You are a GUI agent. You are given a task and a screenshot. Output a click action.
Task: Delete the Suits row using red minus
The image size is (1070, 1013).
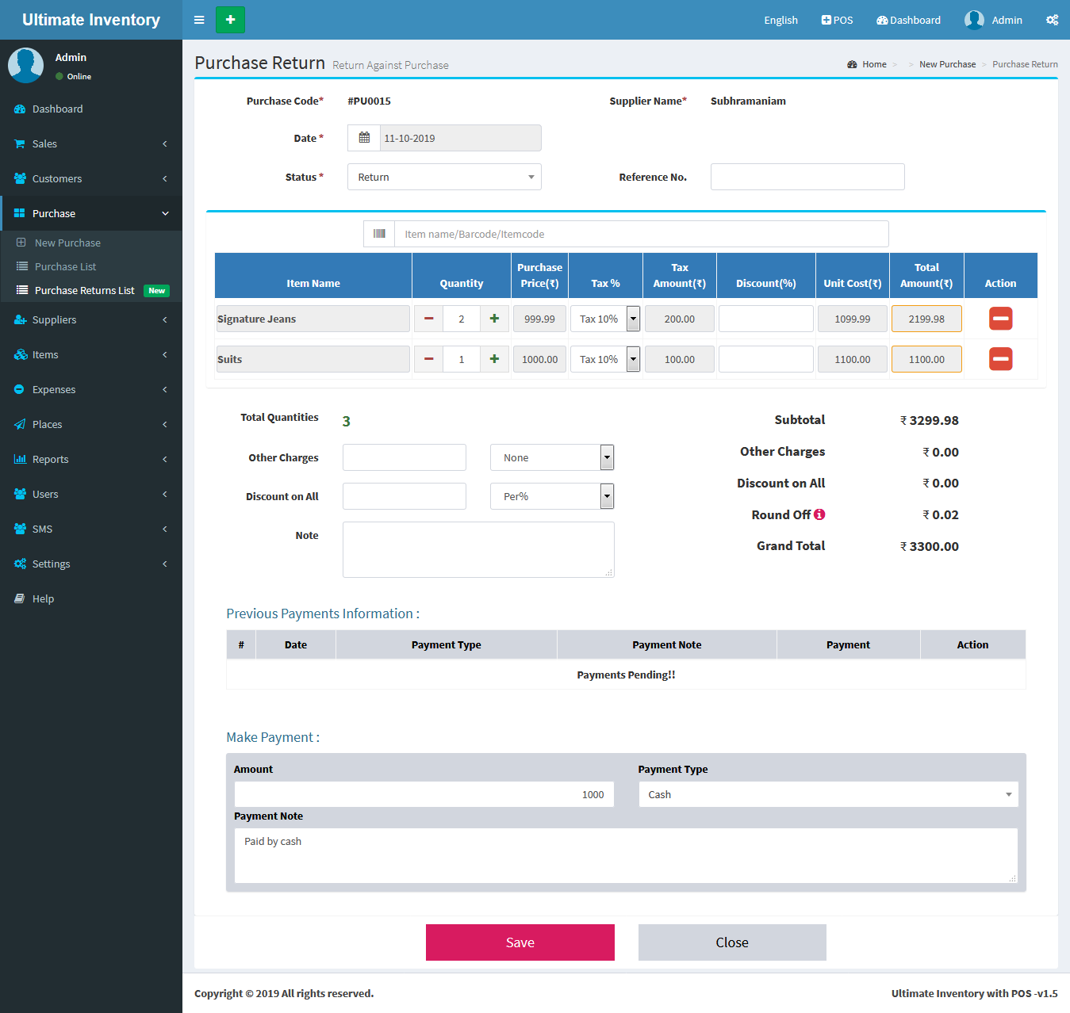(x=1000, y=359)
